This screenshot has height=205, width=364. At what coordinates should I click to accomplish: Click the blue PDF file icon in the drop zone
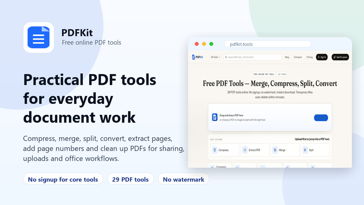click(214, 117)
